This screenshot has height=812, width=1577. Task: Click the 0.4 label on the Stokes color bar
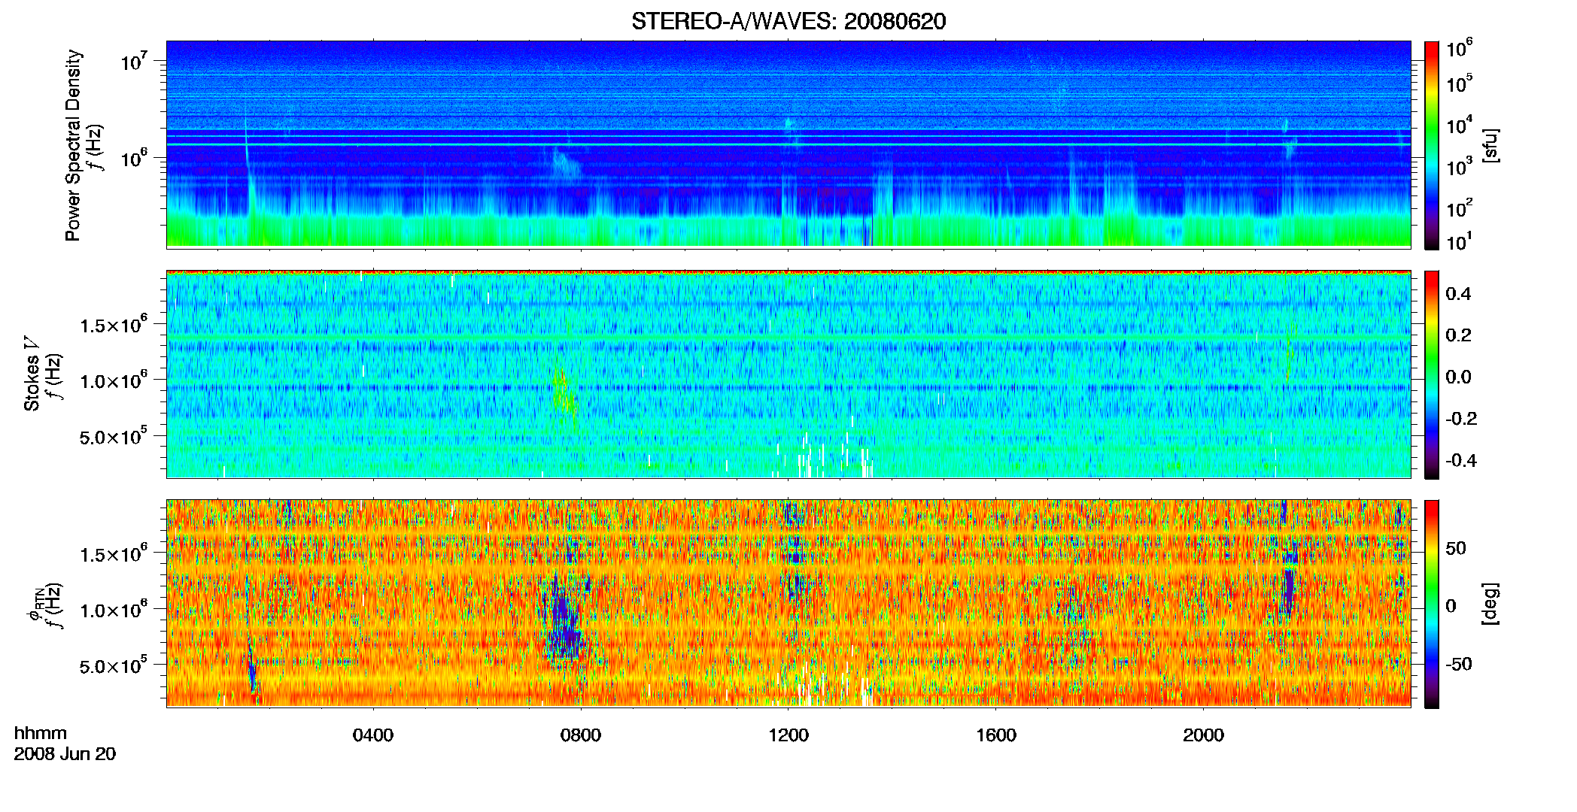click(x=1458, y=294)
